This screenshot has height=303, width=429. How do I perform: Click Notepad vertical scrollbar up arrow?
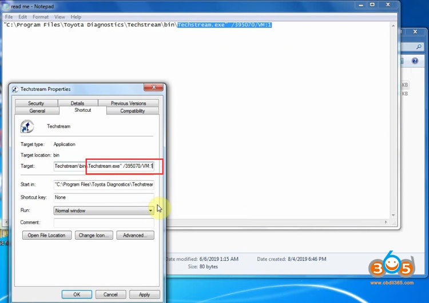click(x=393, y=26)
